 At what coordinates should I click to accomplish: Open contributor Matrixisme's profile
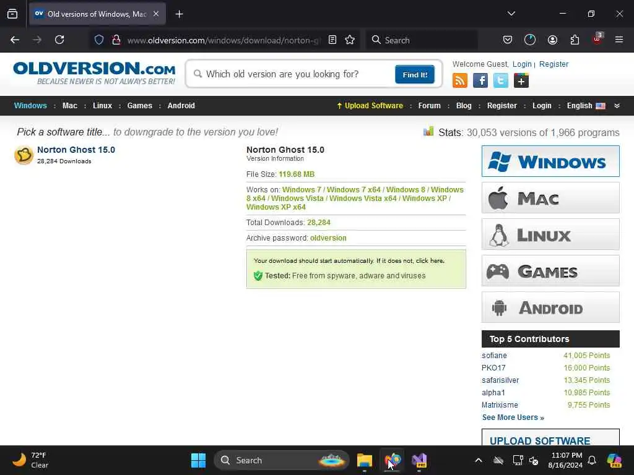coord(500,404)
